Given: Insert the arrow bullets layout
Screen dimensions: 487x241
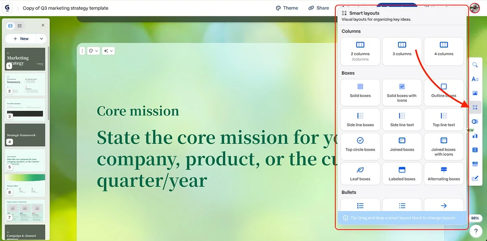Looking at the screenshot, I should (x=444, y=205).
